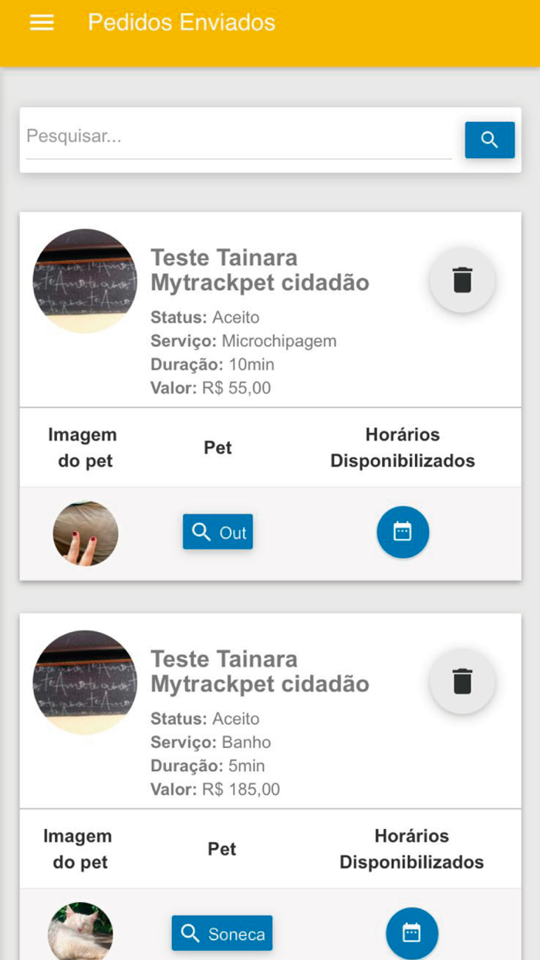View details of pet Out

[x=218, y=532]
